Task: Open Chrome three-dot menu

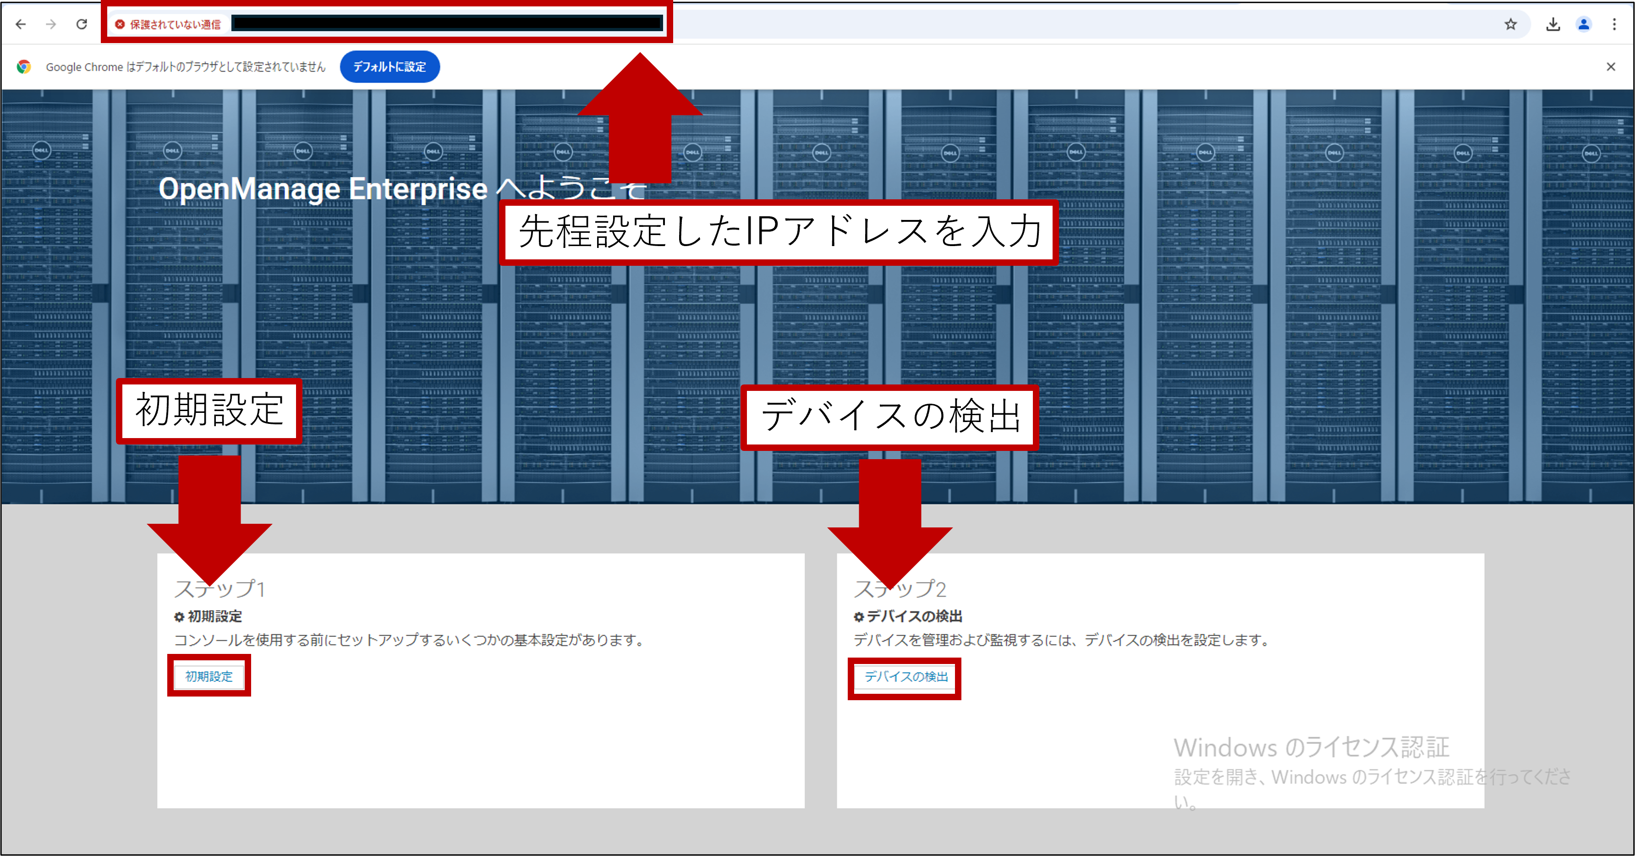Action: (1614, 24)
